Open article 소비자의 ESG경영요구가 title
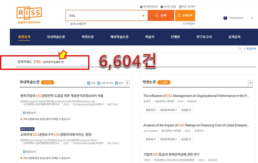Screen dimensions: 258x163 [x=56, y=135]
